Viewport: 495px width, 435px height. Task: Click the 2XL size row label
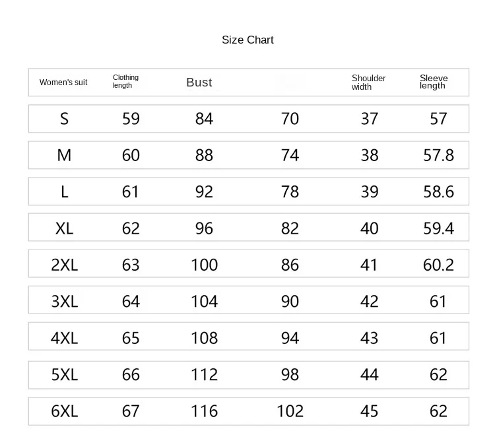64,265
